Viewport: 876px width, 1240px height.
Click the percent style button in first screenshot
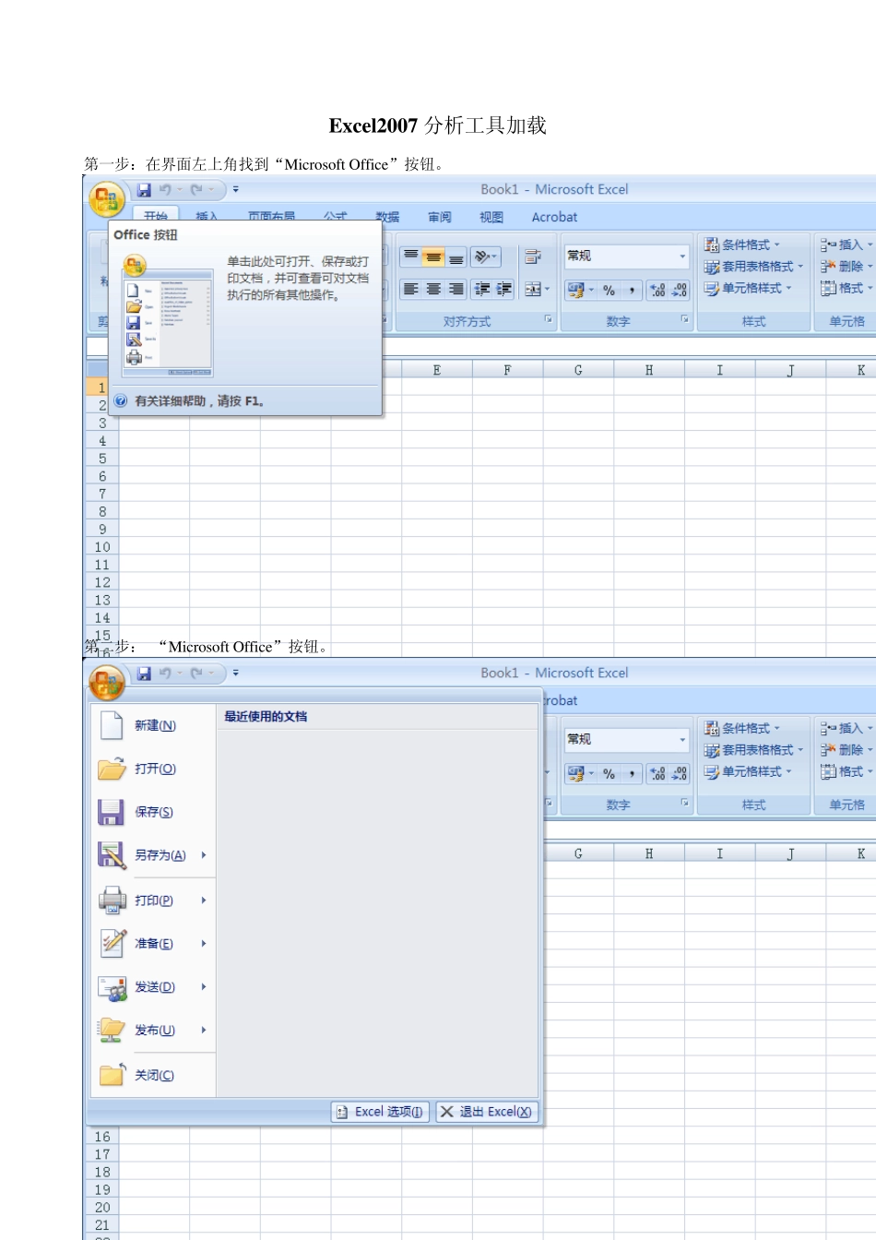coord(609,290)
